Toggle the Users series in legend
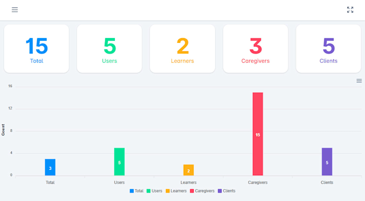Screen dimensions: 365x201 pos(155,191)
